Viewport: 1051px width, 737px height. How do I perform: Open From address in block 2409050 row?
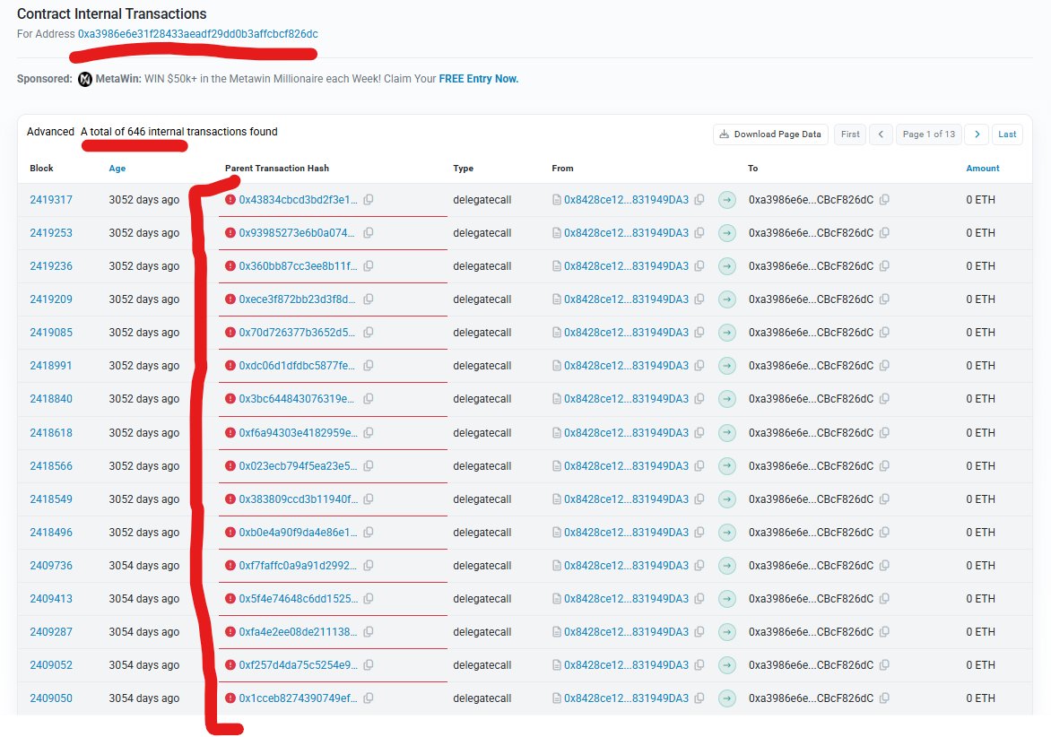point(626,698)
